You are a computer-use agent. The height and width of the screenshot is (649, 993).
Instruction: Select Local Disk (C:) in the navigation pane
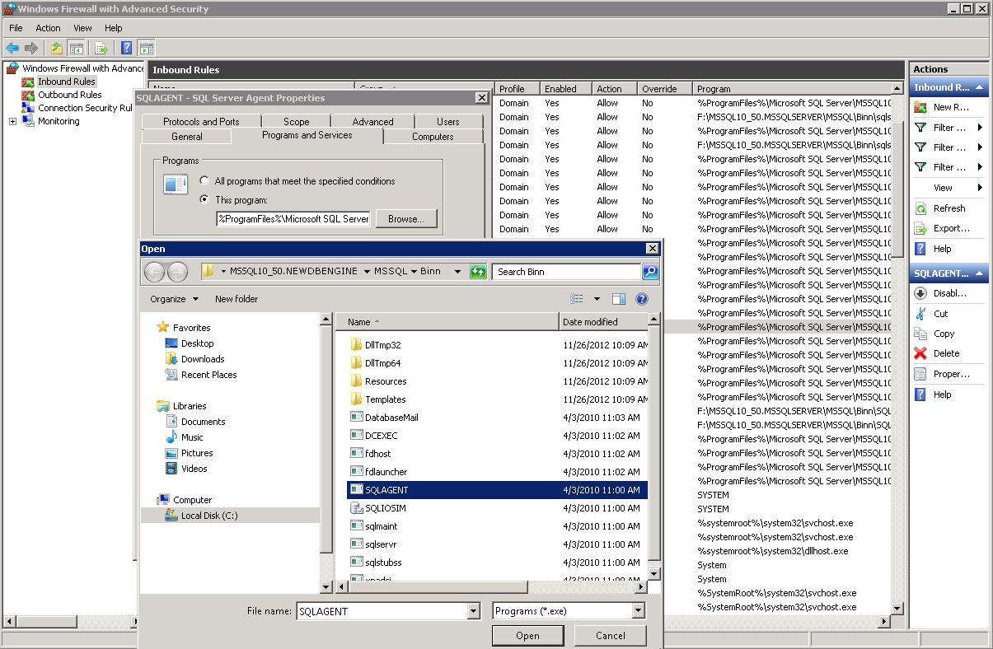[209, 516]
